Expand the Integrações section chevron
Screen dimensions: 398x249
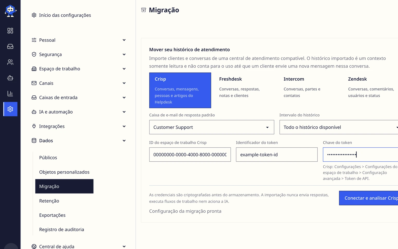(x=124, y=126)
